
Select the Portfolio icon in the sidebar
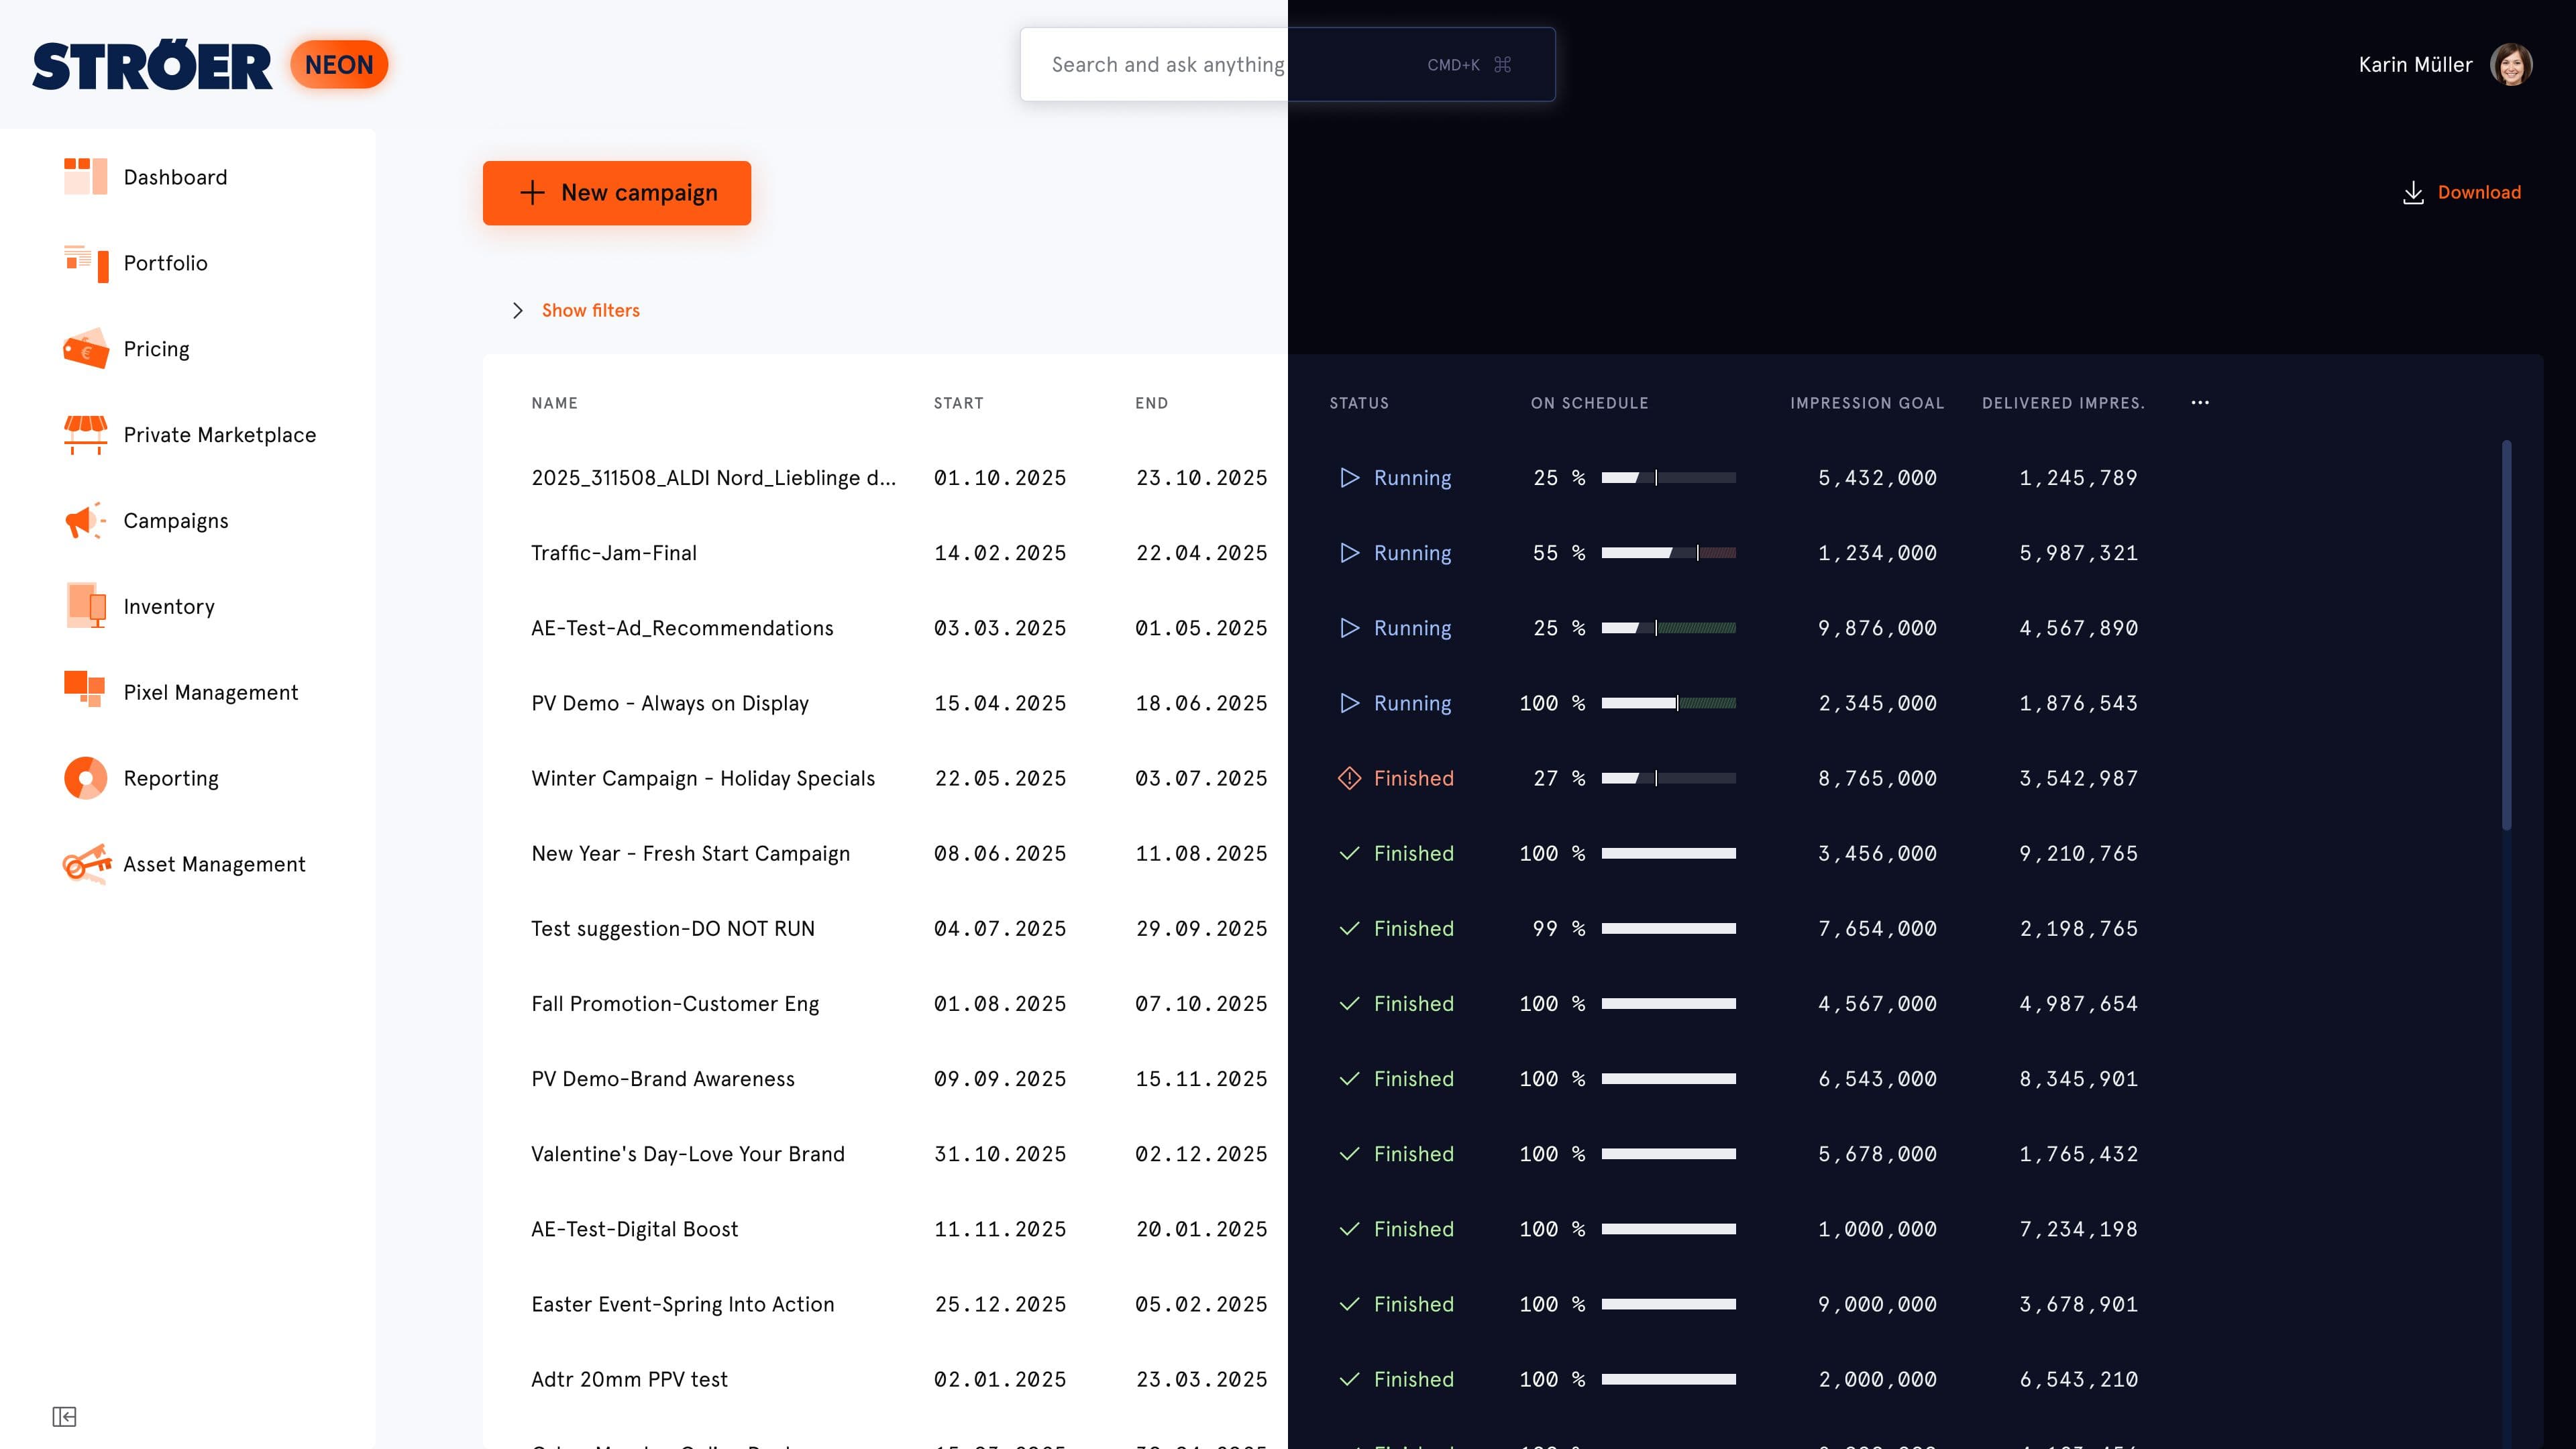pyautogui.click(x=86, y=262)
